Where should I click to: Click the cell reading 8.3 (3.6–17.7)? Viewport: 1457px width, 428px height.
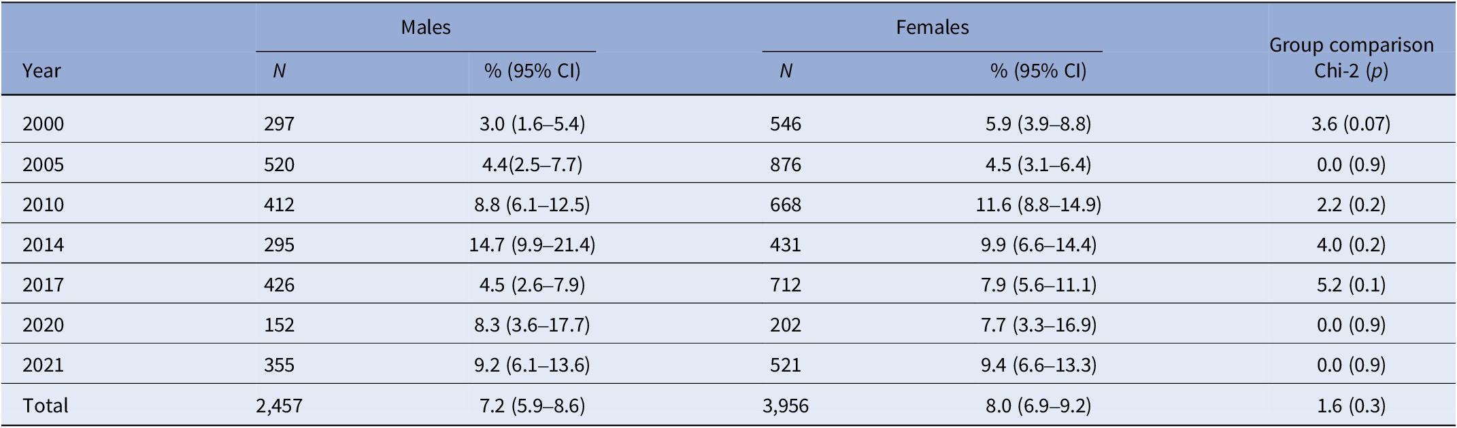coord(532,325)
